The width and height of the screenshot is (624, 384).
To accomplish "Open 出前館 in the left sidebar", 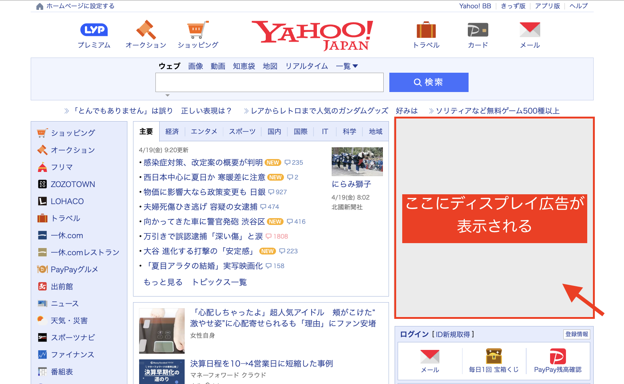I will pos(62,286).
